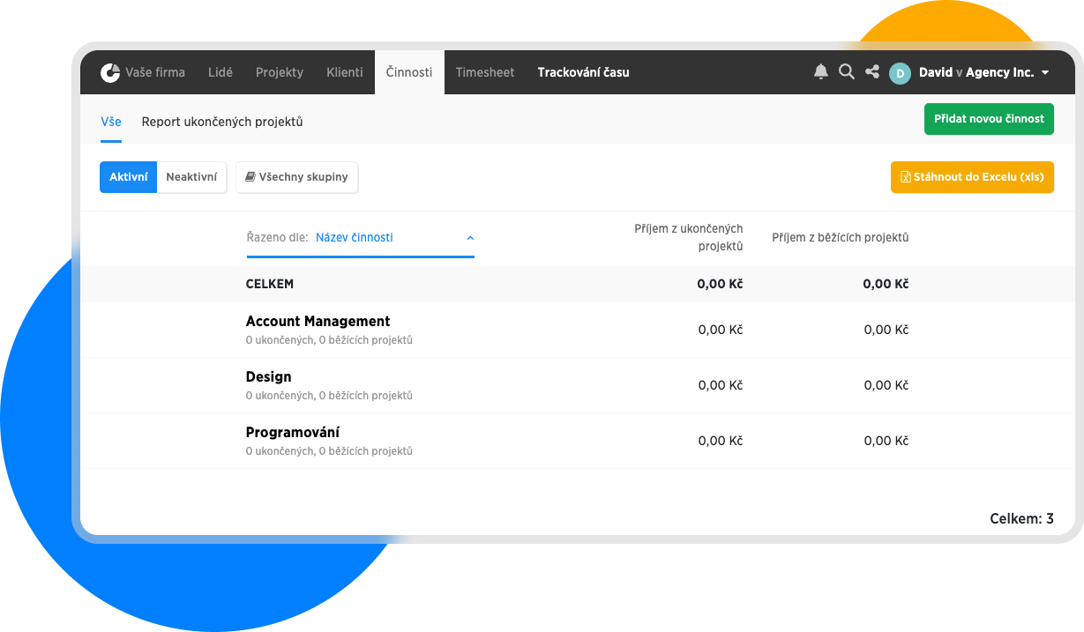Open the Klienti menu item
Screen dimensions: 1084x632
point(344,72)
